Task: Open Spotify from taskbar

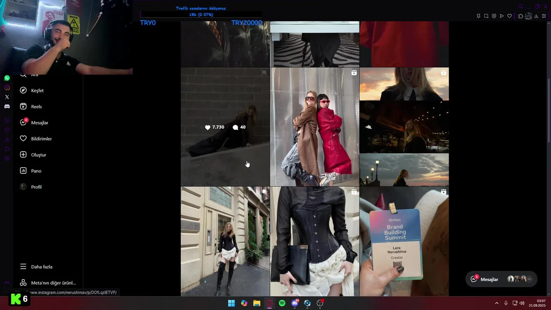Action: coord(282,303)
